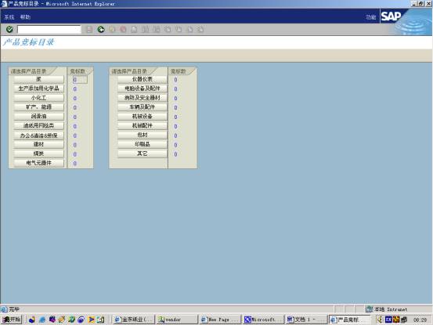Click the first bid count field
Viewport: 433px width, 325px height.
tap(80, 80)
